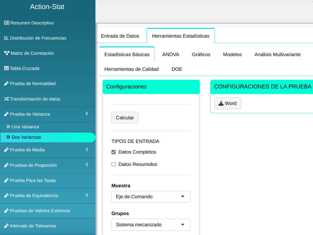Click the Tabla Cruzada table icon

pyautogui.click(x=6, y=68)
